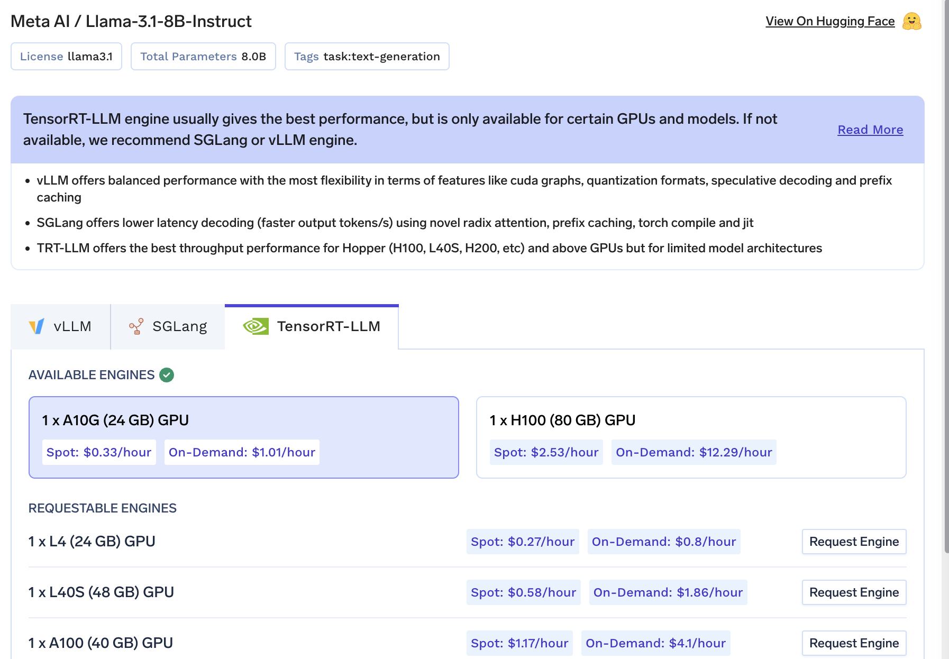This screenshot has height=659, width=949.
Task: Switch to the vLLM tab
Action: click(61, 326)
